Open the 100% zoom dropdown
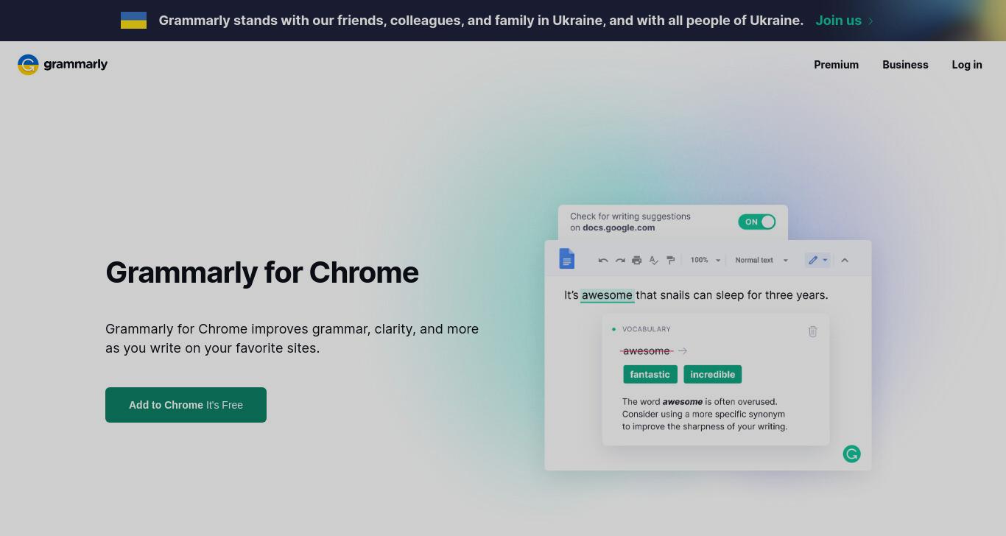 (706, 260)
